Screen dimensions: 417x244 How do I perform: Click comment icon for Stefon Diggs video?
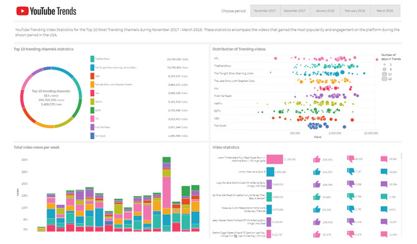[384, 234]
